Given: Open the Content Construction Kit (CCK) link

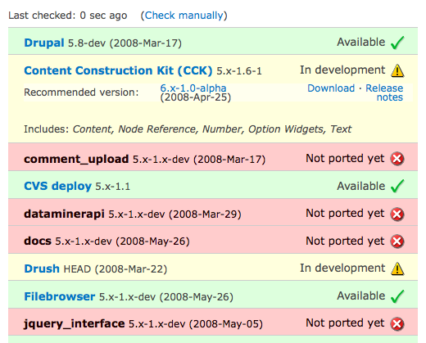Looking at the screenshot, I should point(118,70).
